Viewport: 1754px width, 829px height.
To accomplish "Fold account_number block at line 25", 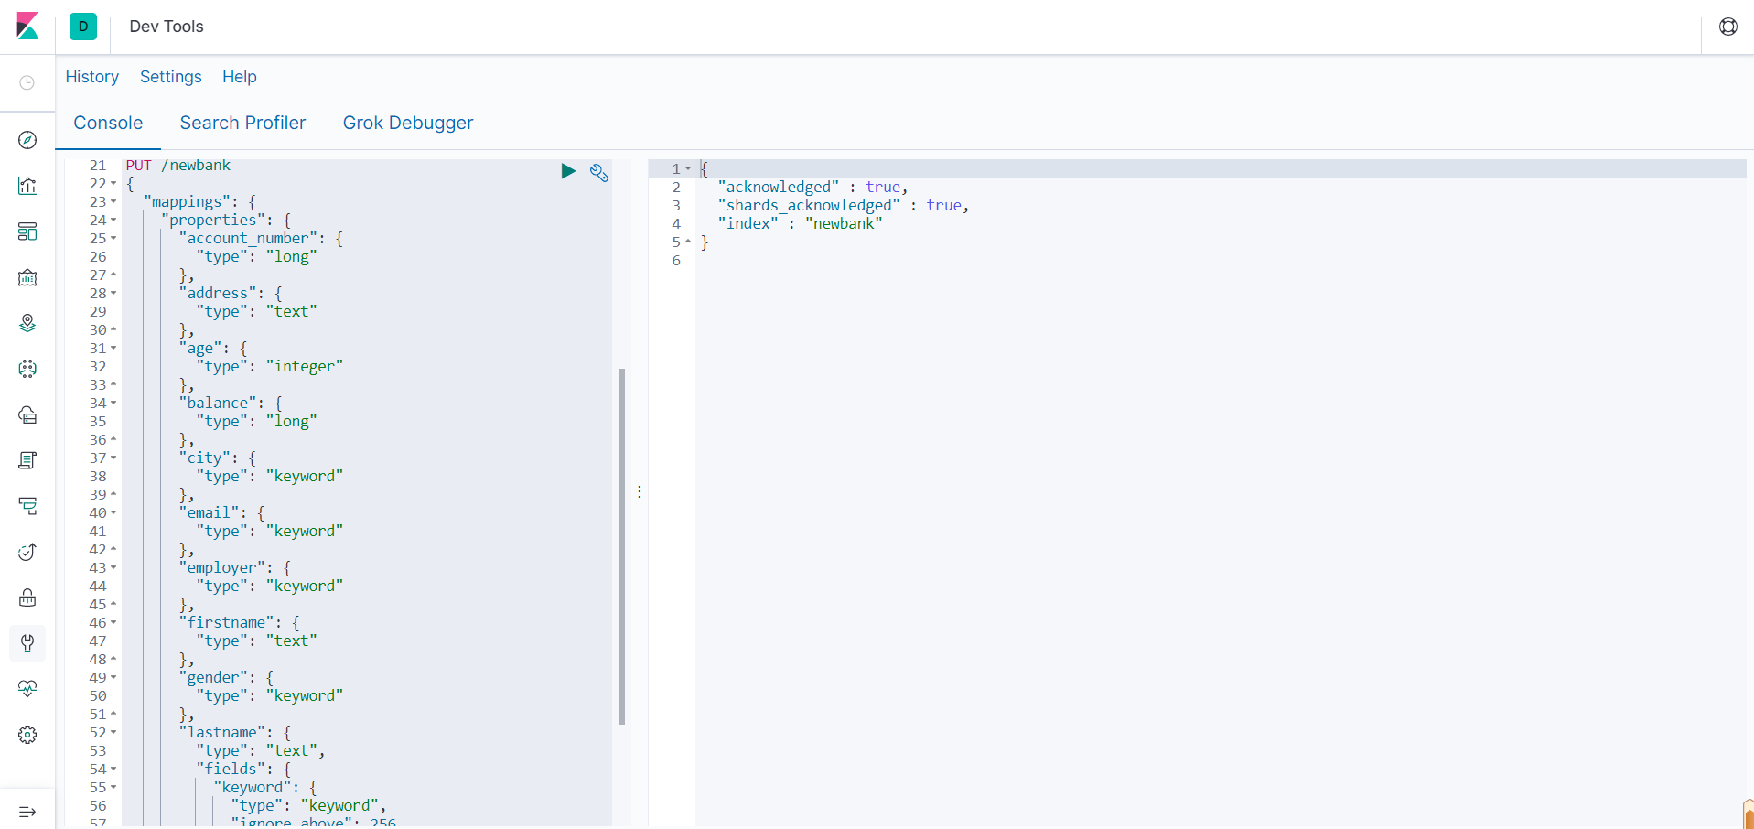I will [113, 239].
